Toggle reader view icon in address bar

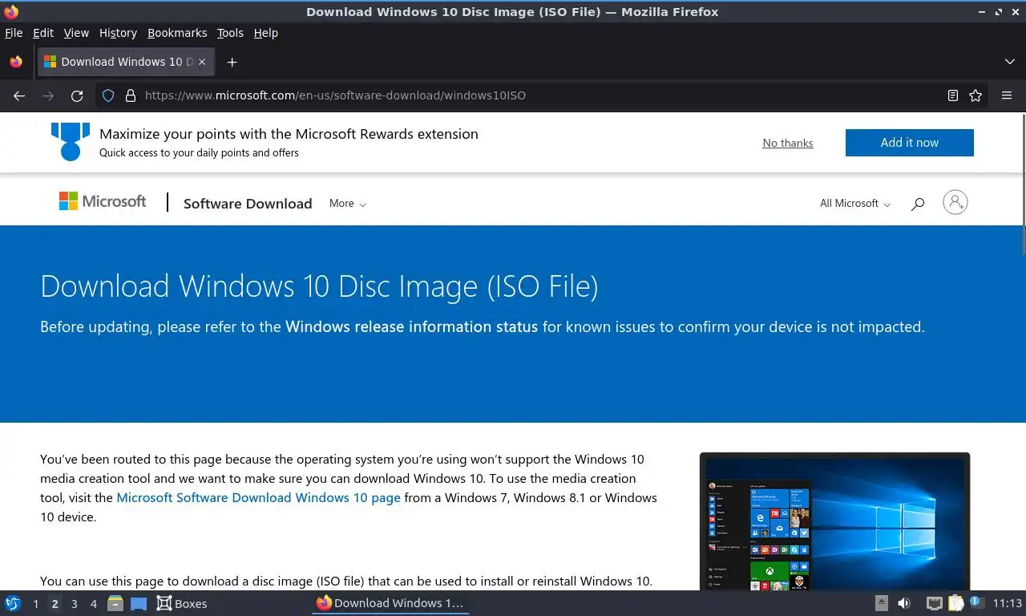click(x=953, y=95)
